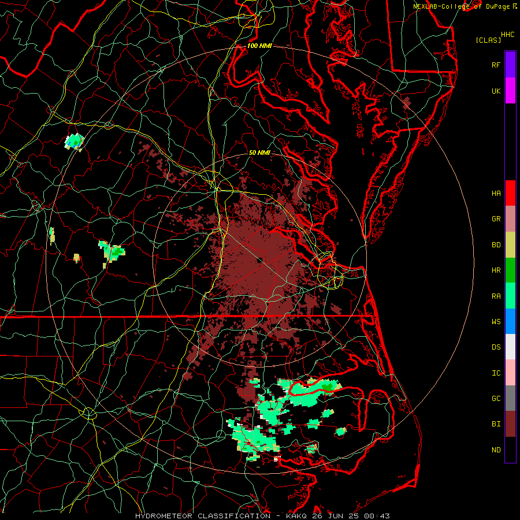
Task: Click the UK legend label
Action: pyautogui.click(x=496, y=91)
